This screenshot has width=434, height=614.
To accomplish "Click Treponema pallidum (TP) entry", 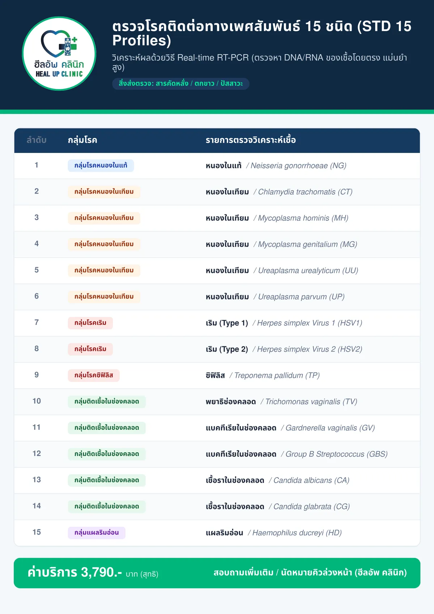I will (275, 376).
